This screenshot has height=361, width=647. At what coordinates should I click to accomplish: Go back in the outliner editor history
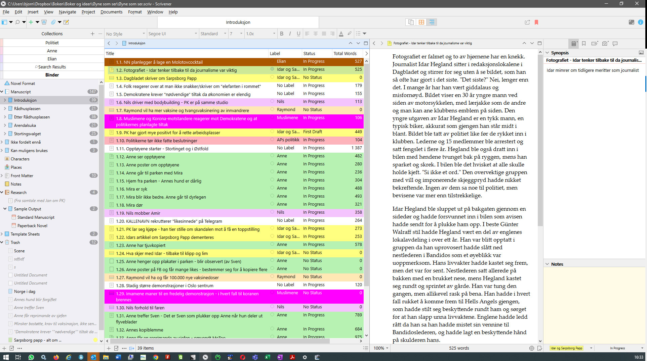[109, 43]
